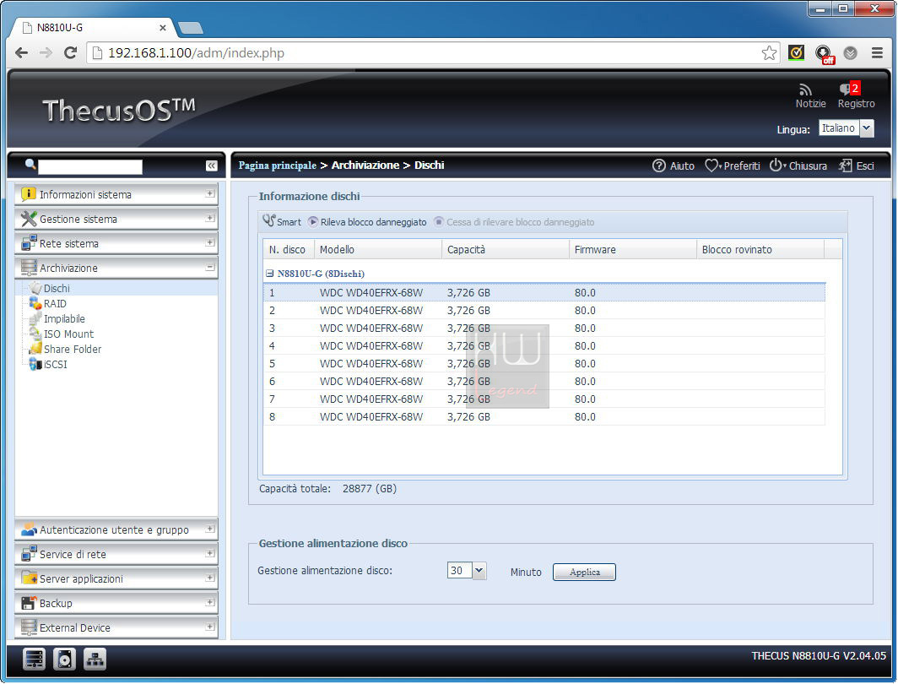The width and height of the screenshot is (898, 684).
Task: Collapse the left sidebar panel
Action: point(211,166)
